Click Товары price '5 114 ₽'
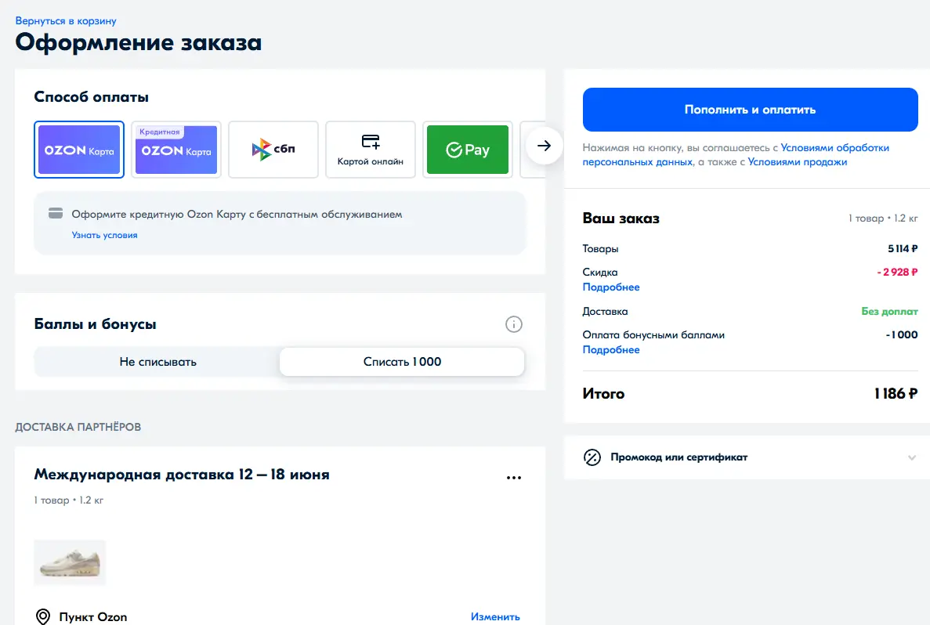This screenshot has width=930, height=625. (903, 248)
